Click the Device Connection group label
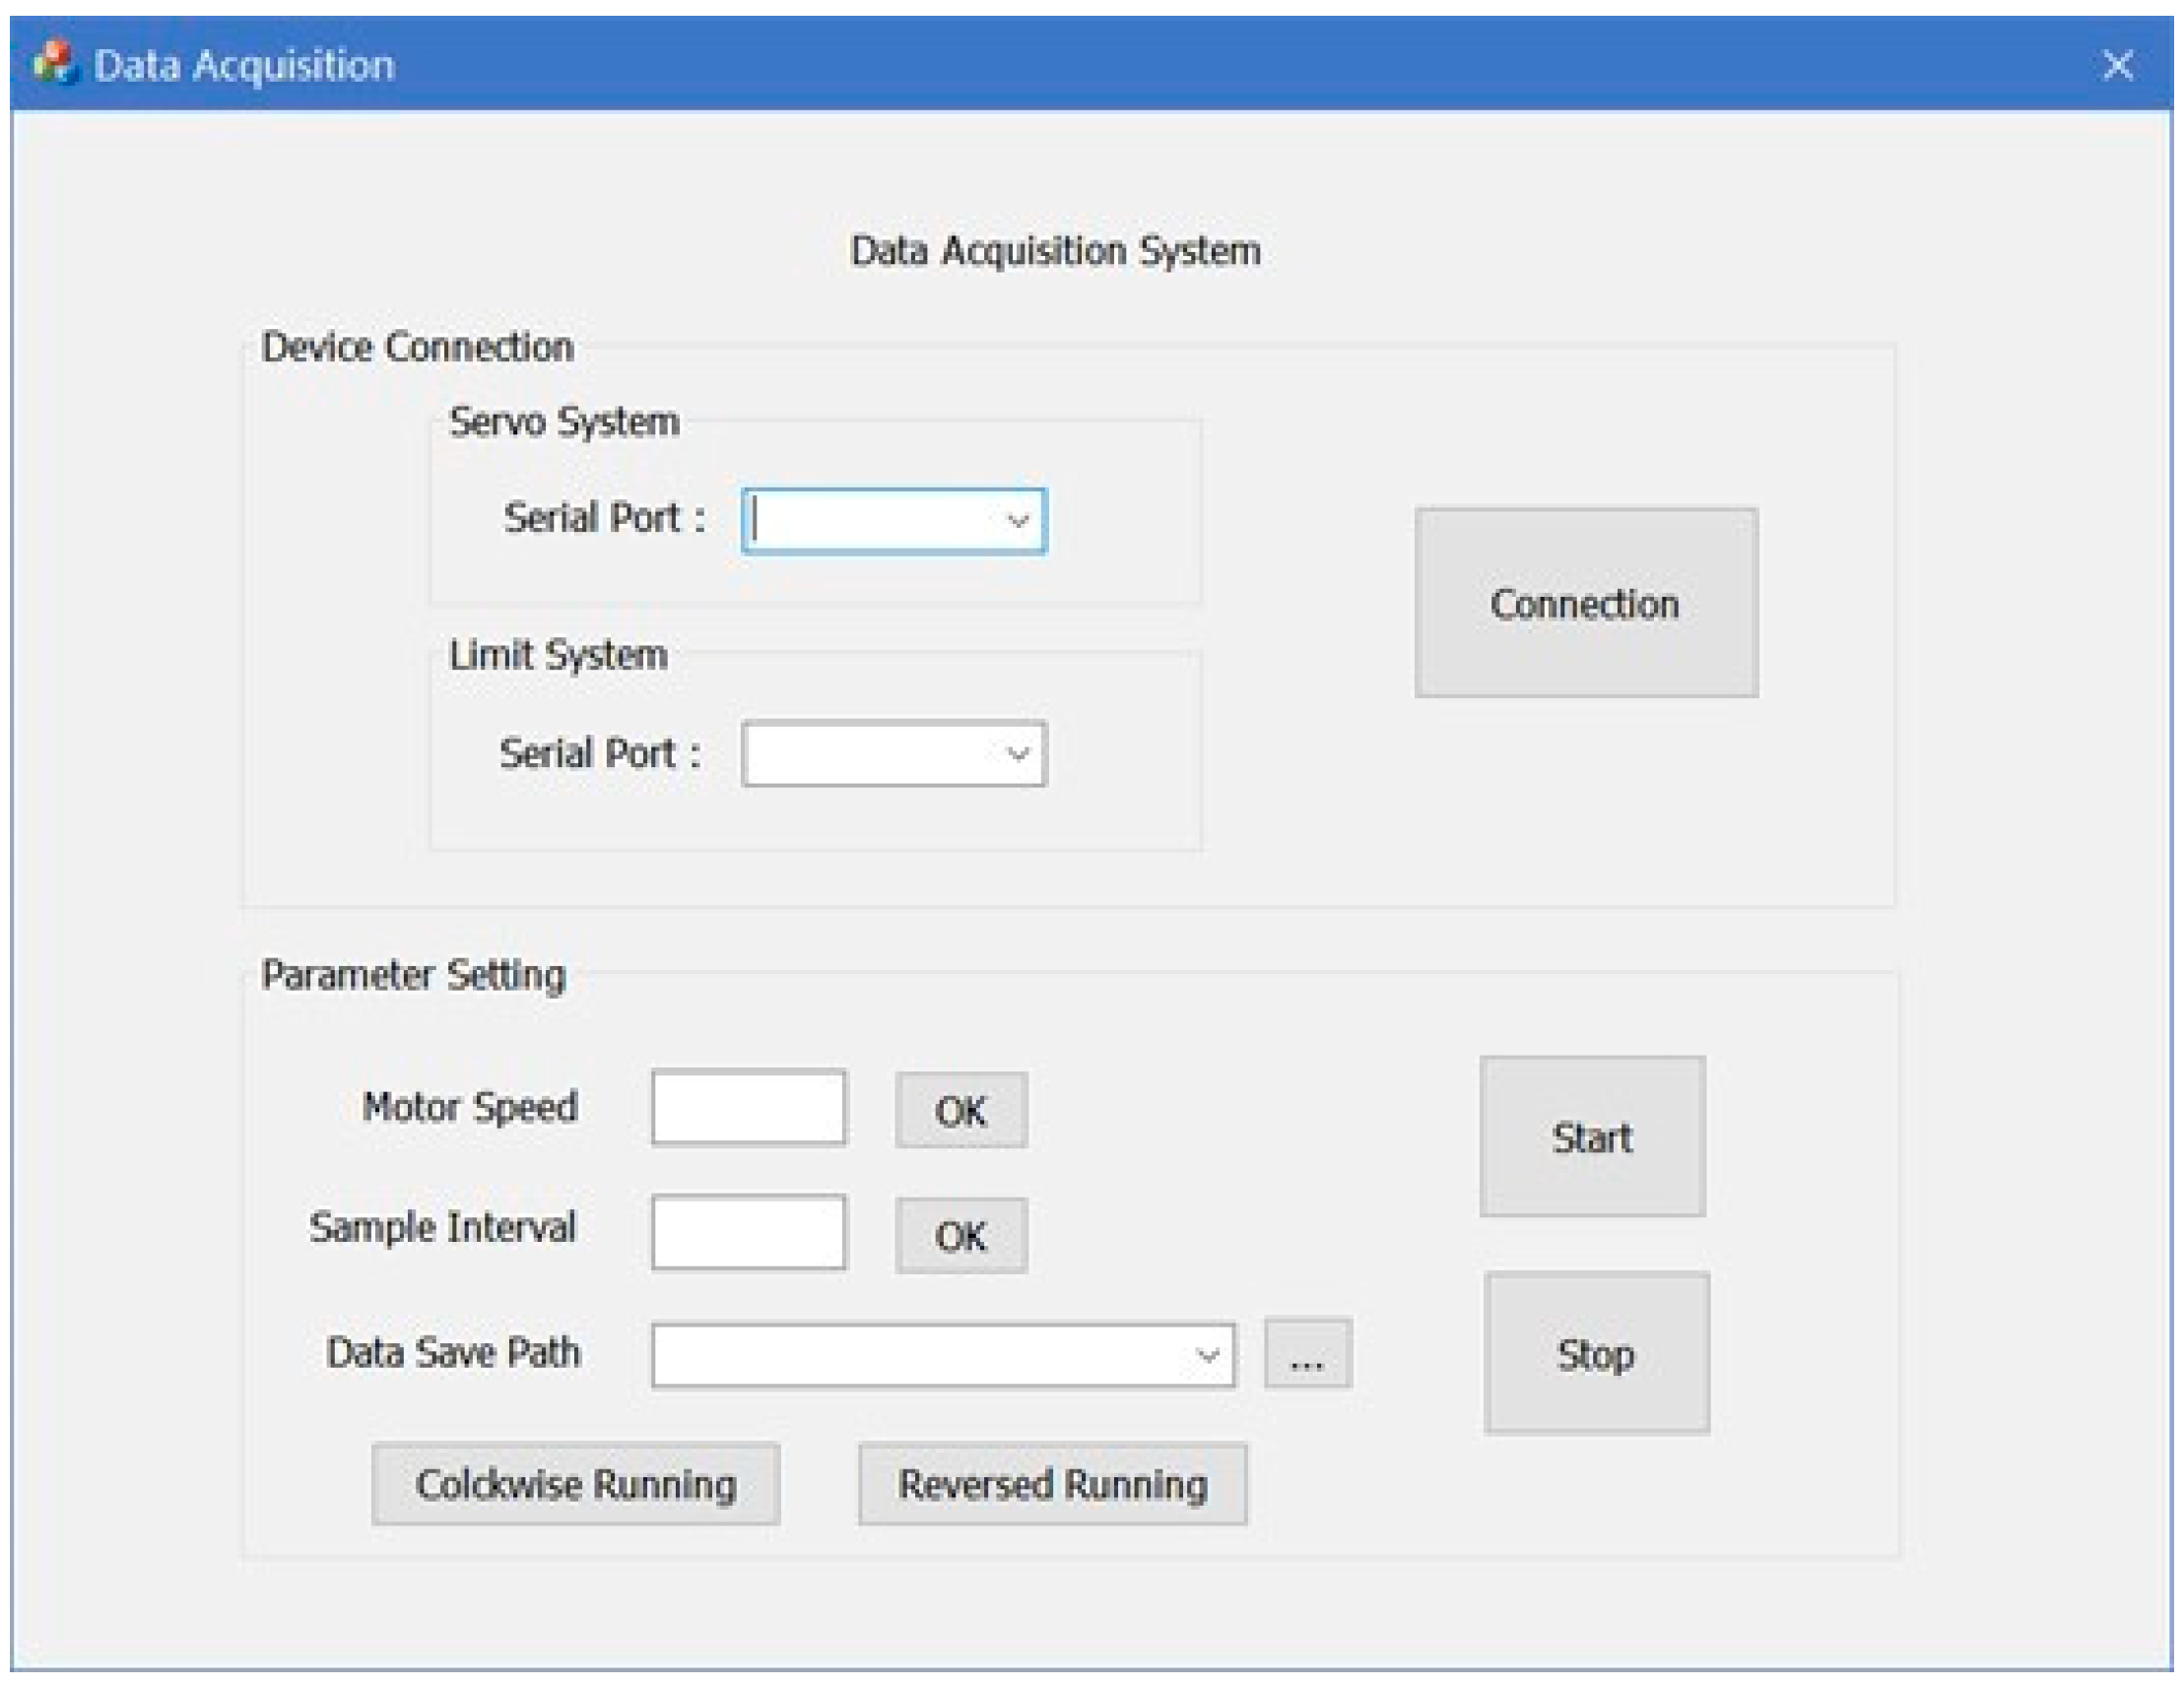2184x1686 pixels. (417, 347)
